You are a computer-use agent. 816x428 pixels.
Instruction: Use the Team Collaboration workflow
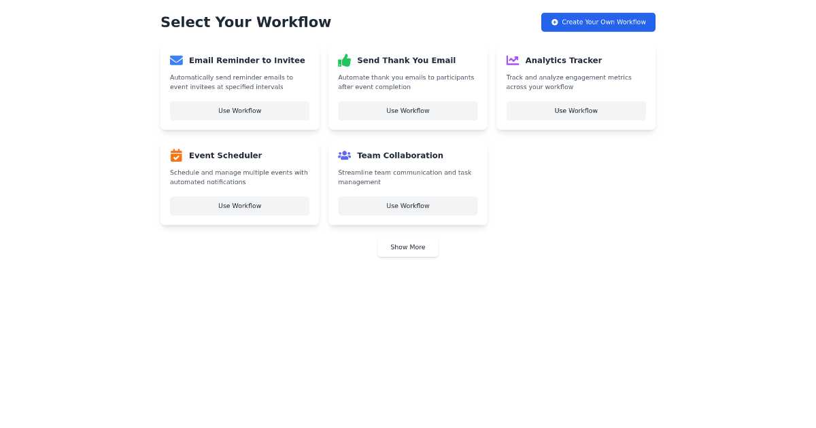[x=407, y=206]
